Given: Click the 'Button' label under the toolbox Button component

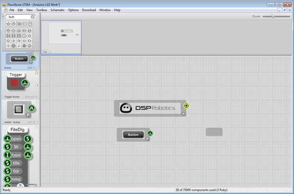Looking at the screenshot, I should tap(8, 68).
